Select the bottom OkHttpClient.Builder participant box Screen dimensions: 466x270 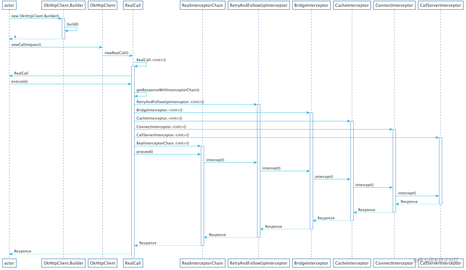coord(64,263)
